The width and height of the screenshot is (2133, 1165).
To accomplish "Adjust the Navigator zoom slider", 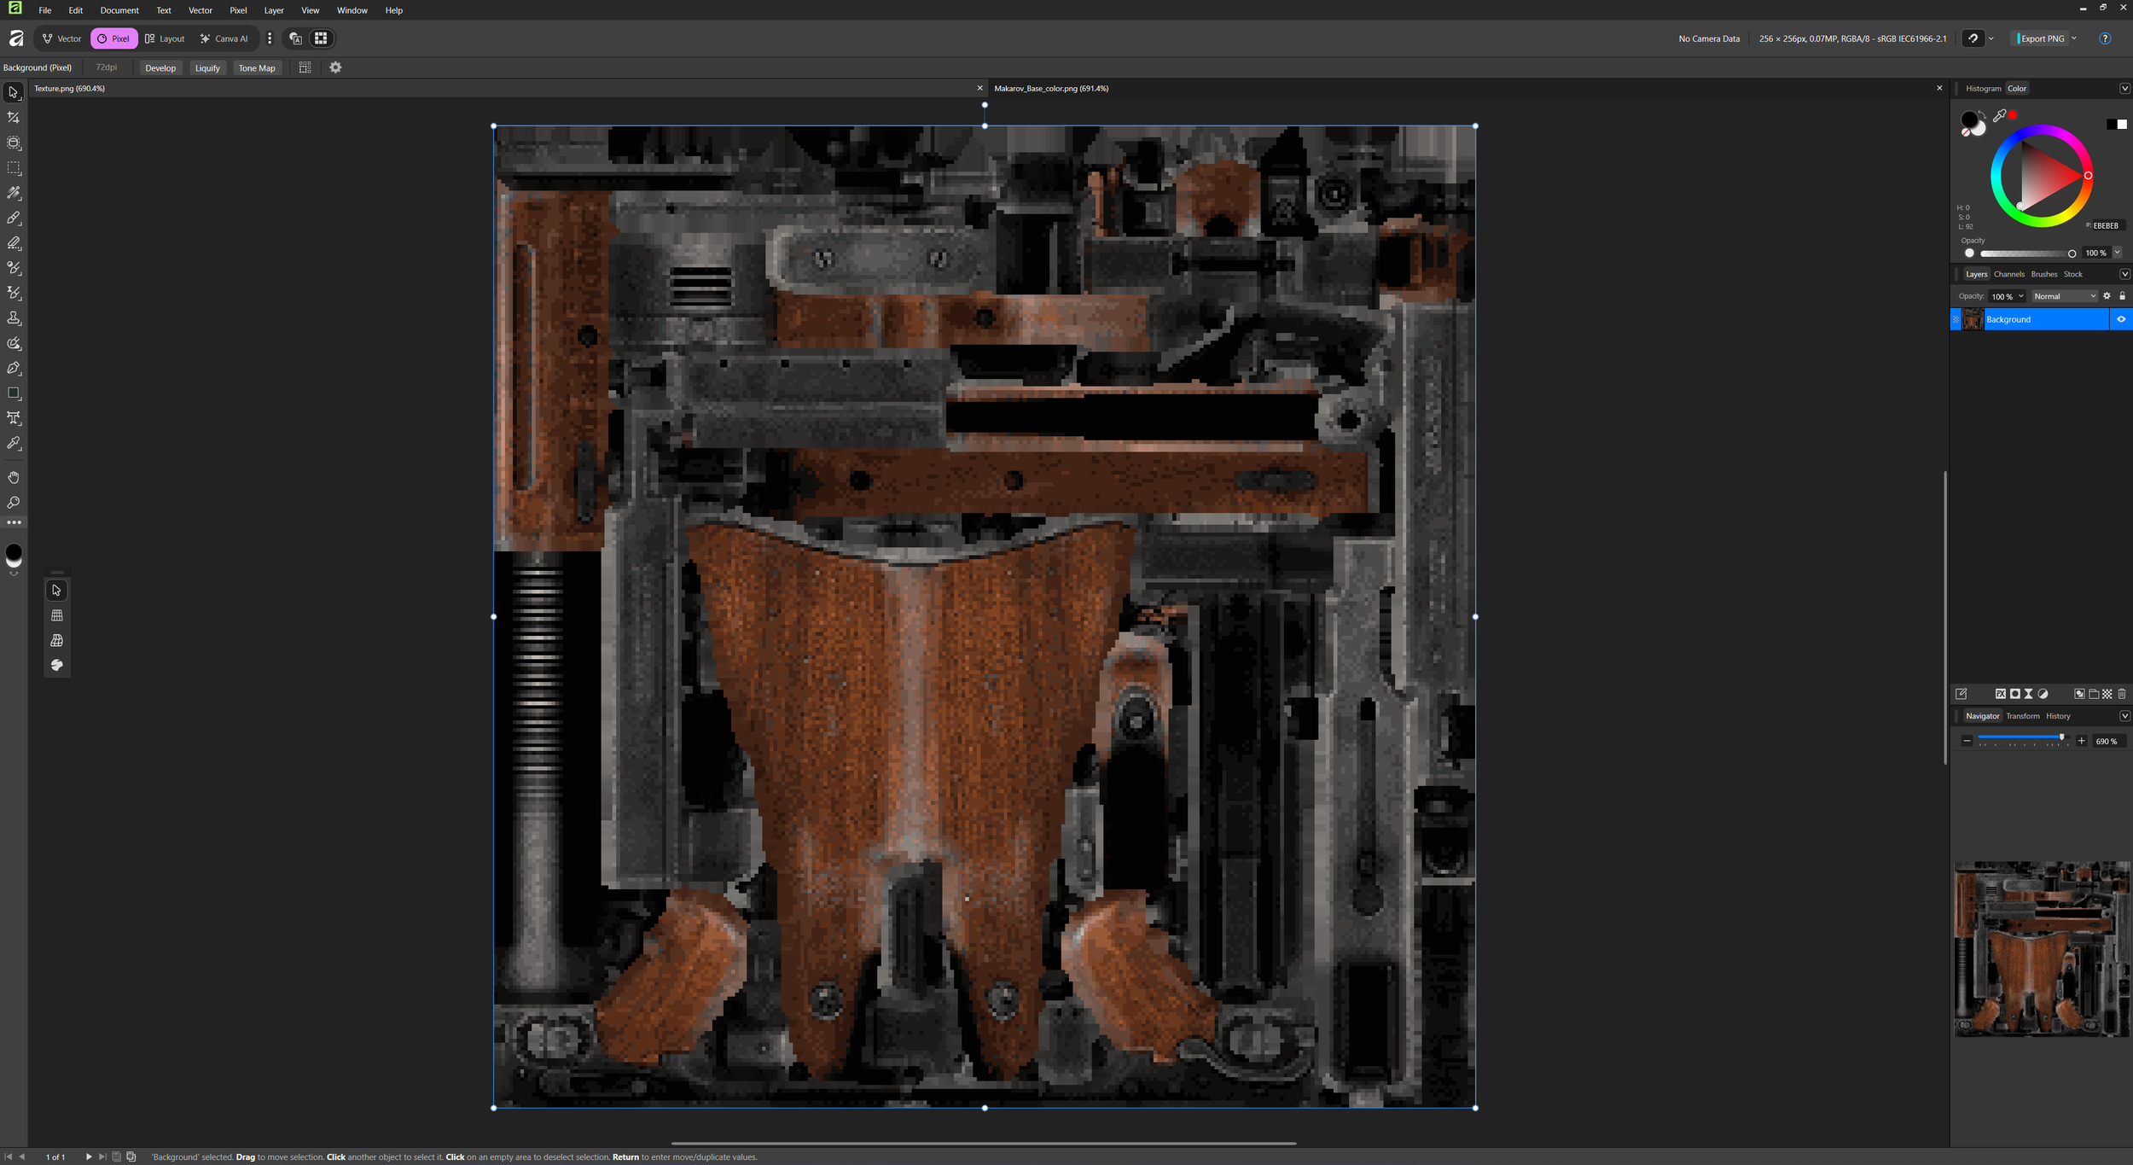I will (2061, 737).
